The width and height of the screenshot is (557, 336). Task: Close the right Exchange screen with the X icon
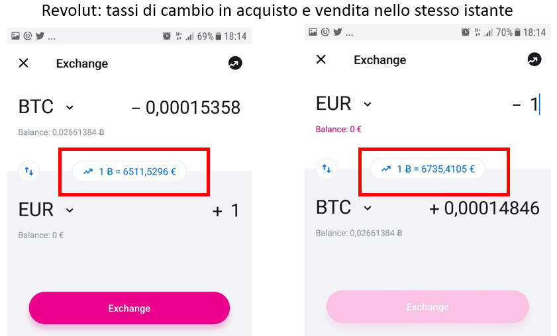321,60
